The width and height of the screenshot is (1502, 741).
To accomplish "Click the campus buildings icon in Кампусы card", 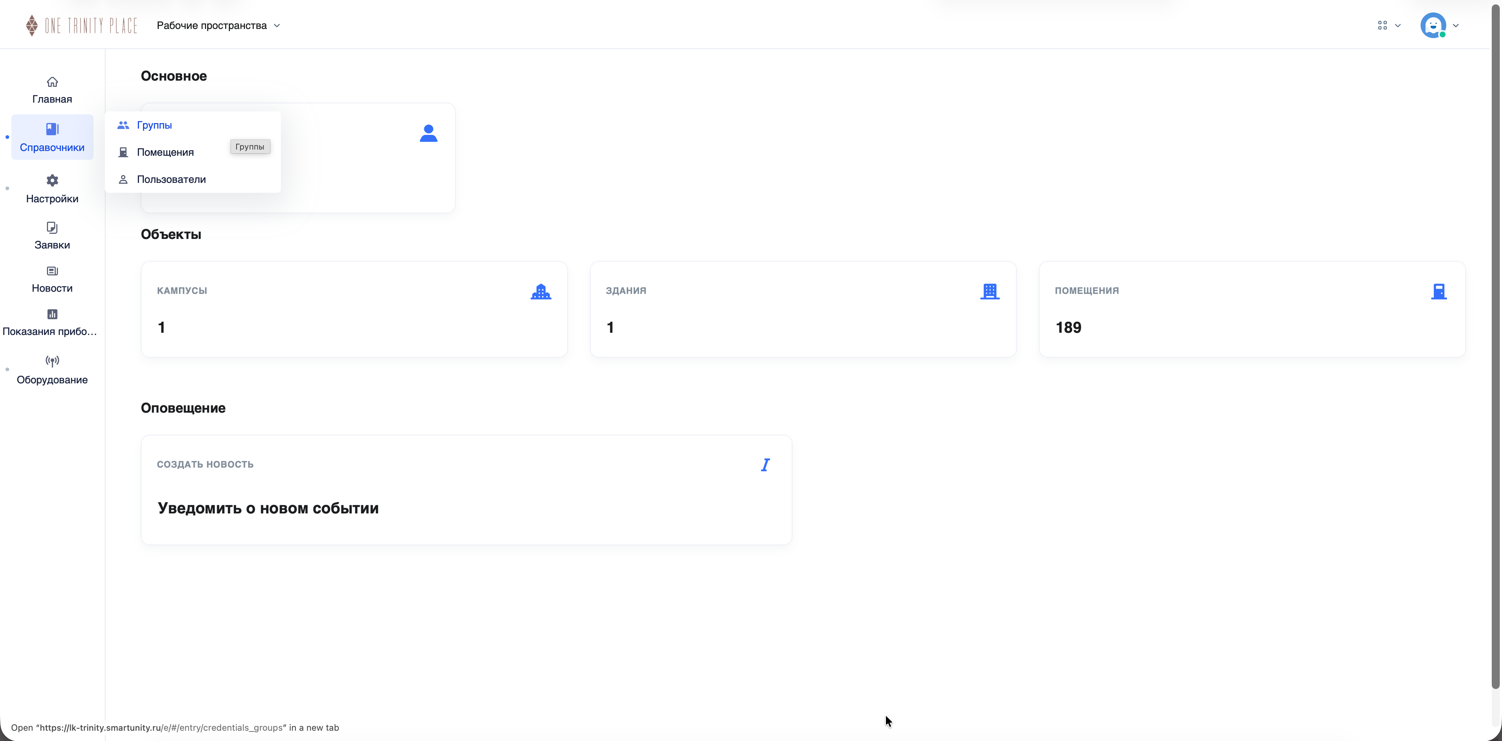I will click(x=541, y=291).
